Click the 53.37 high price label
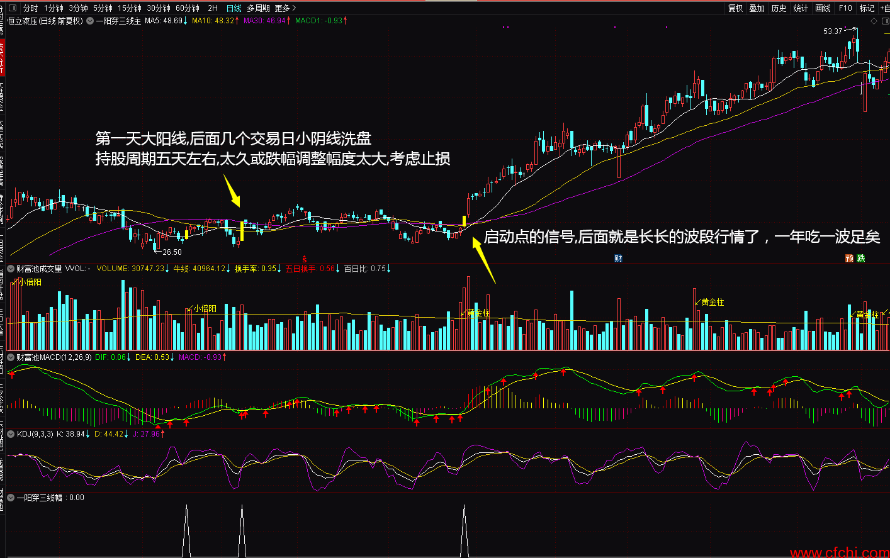This screenshot has width=890, height=558. [833, 31]
